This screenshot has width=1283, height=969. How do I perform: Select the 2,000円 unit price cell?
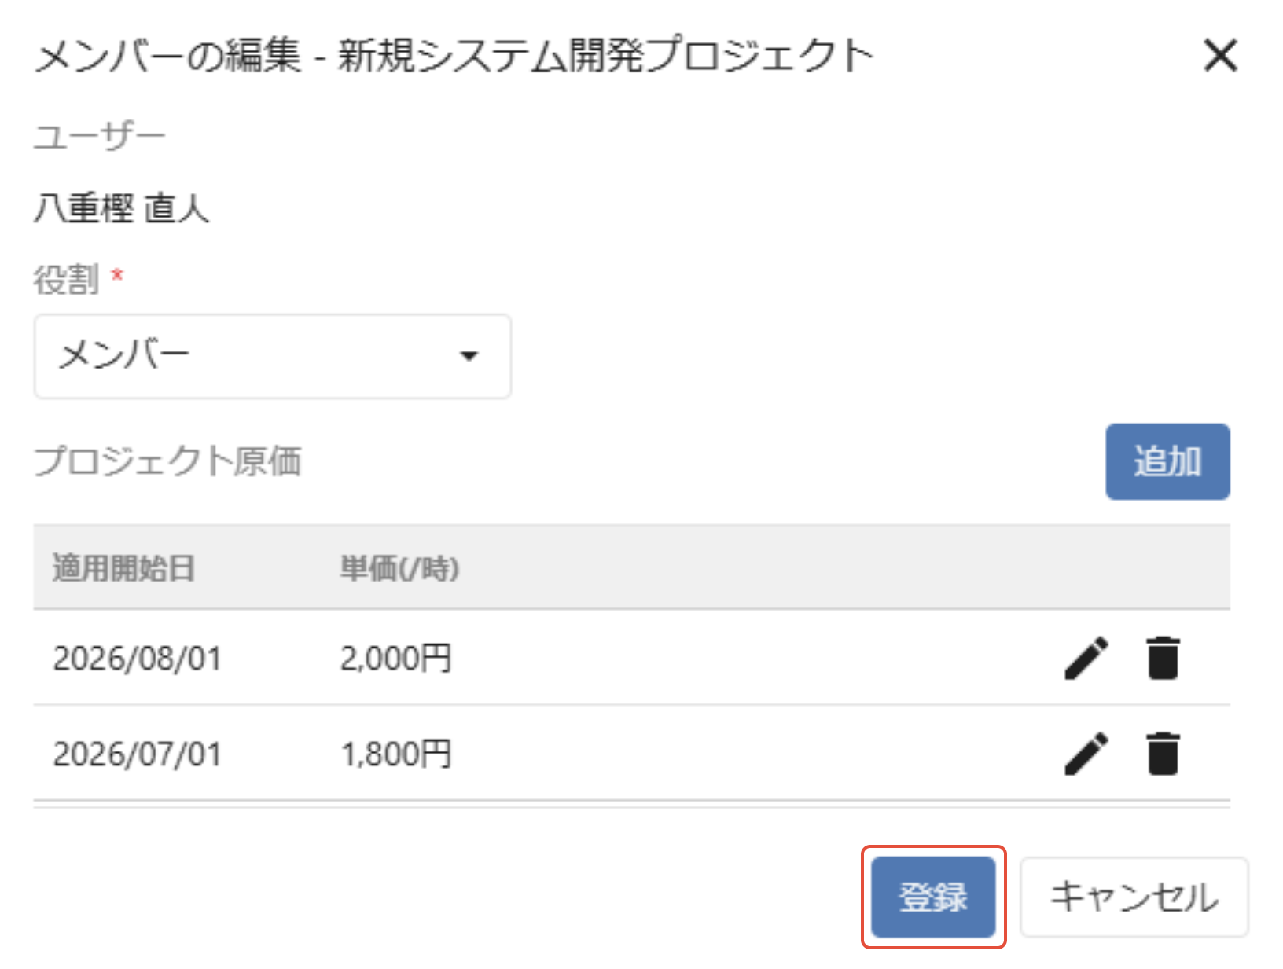tap(395, 658)
